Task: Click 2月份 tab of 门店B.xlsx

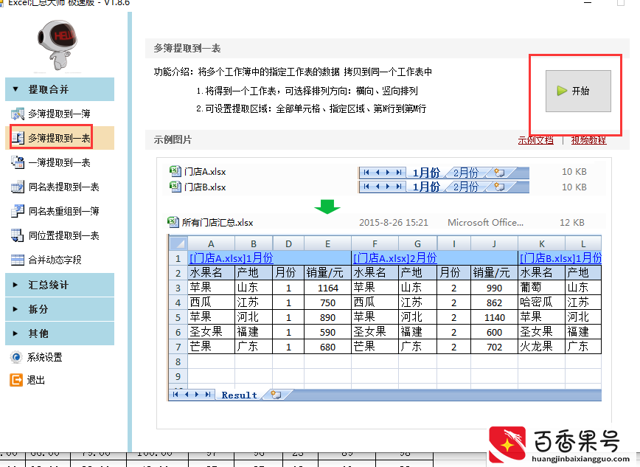Action: [466, 187]
